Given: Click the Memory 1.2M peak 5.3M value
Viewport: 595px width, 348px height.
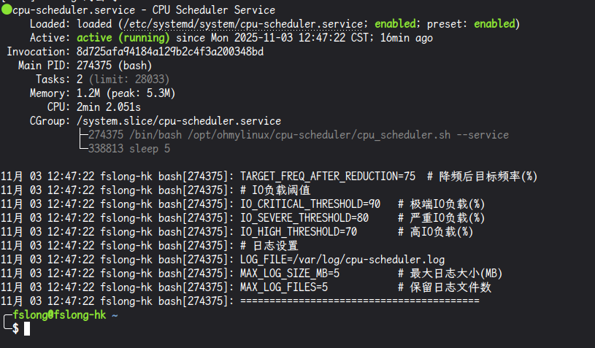Looking at the screenshot, I should [126, 93].
